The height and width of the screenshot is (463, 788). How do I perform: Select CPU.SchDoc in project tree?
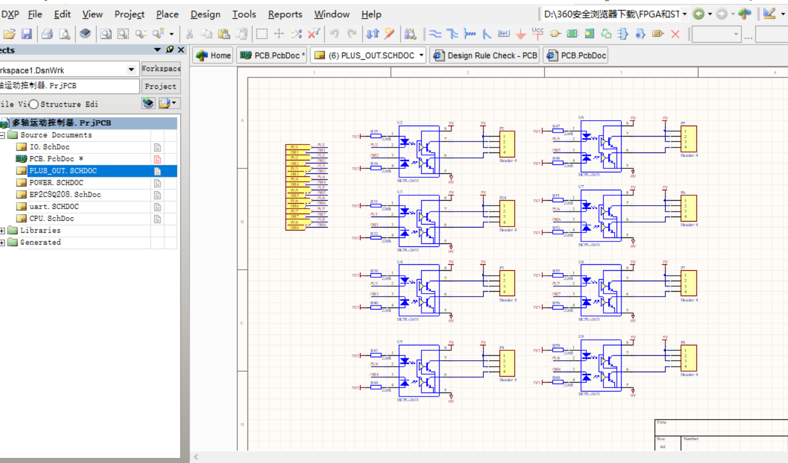point(51,219)
